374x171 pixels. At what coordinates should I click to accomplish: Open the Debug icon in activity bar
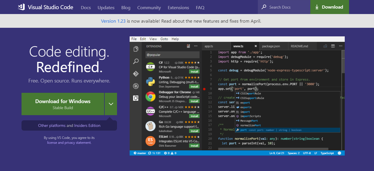(136, 86)
